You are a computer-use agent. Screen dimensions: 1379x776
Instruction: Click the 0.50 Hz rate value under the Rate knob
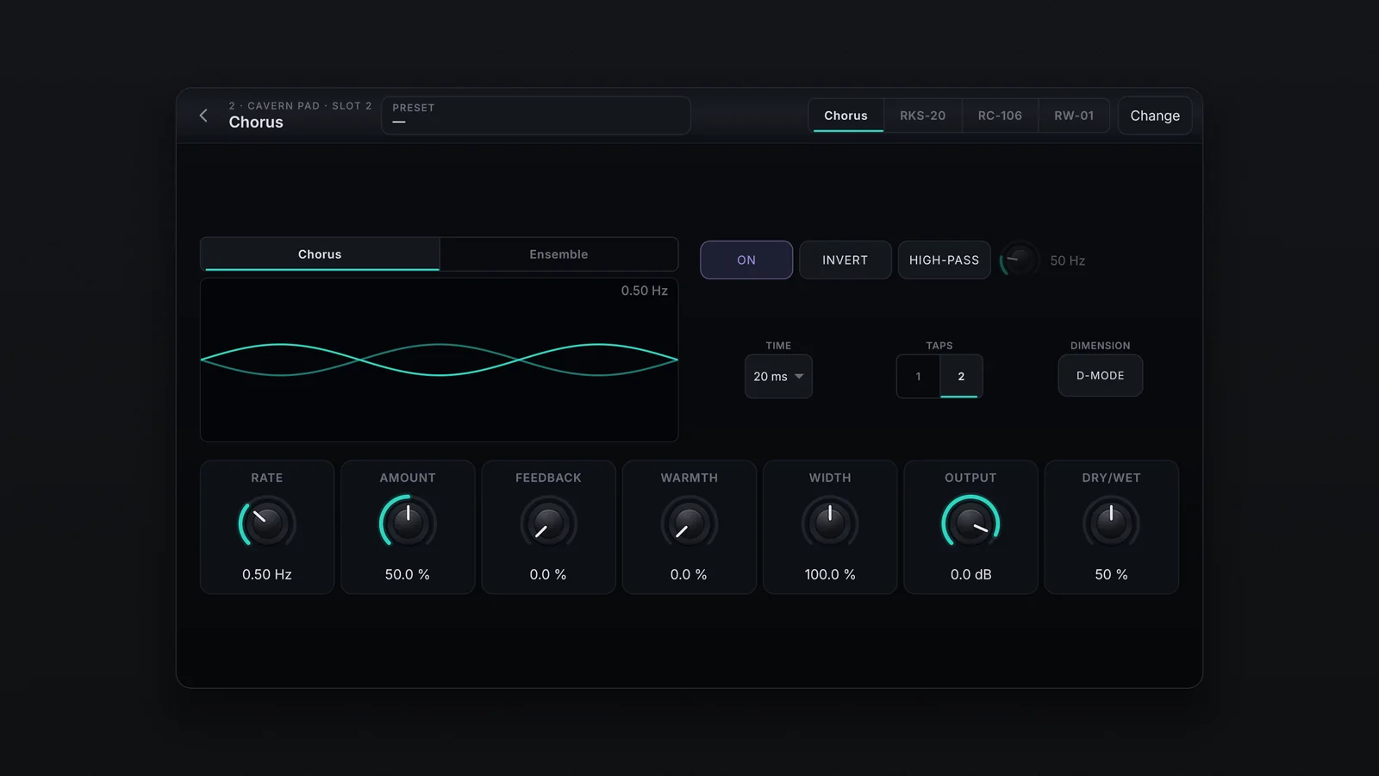[267, 574]
